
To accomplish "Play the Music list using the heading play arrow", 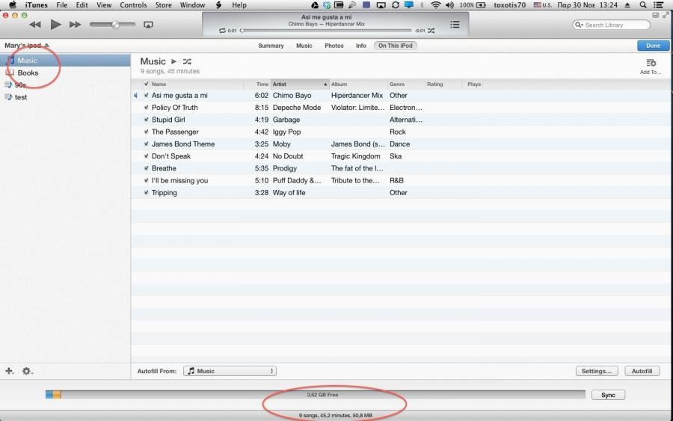I will pos(173,61).
